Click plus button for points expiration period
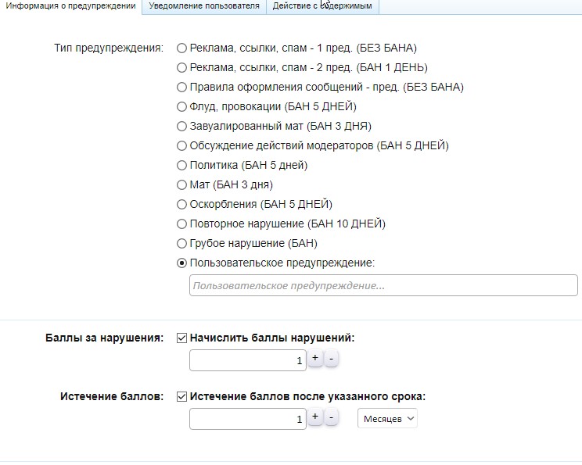The height and width of the screenshot is (465, 582). 314,417
